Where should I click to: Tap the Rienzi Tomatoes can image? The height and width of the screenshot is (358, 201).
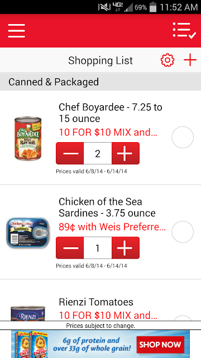(28, 313)
